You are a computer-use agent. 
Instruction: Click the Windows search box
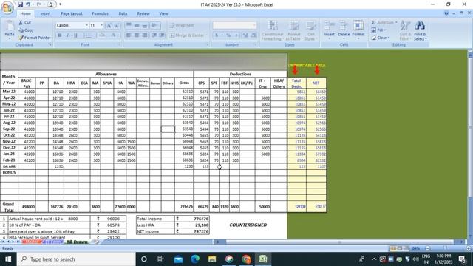[x=76, y=259]
